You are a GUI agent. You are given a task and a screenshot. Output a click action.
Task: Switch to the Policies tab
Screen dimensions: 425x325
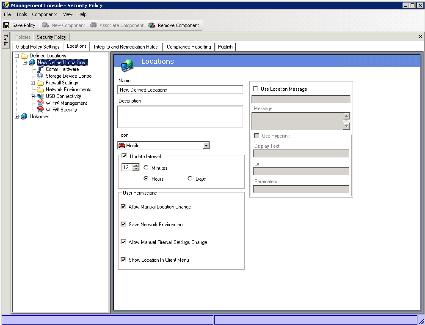click(x=23, y=37)
